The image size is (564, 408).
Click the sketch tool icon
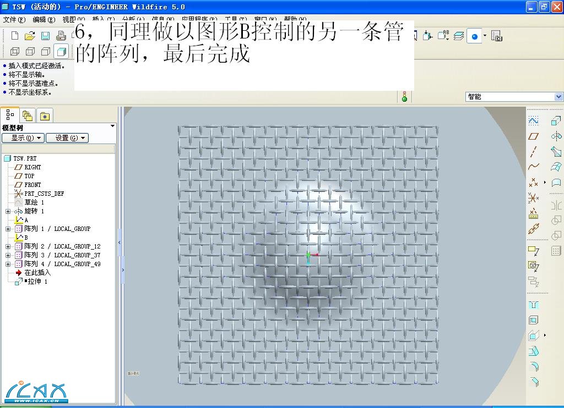[533, 120]
